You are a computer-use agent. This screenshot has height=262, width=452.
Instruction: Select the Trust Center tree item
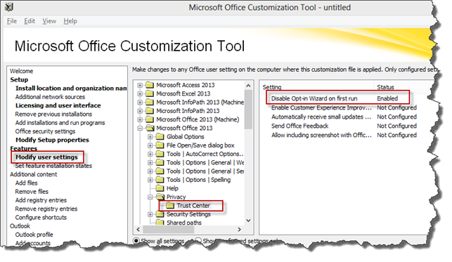click(x=193, y=206)
